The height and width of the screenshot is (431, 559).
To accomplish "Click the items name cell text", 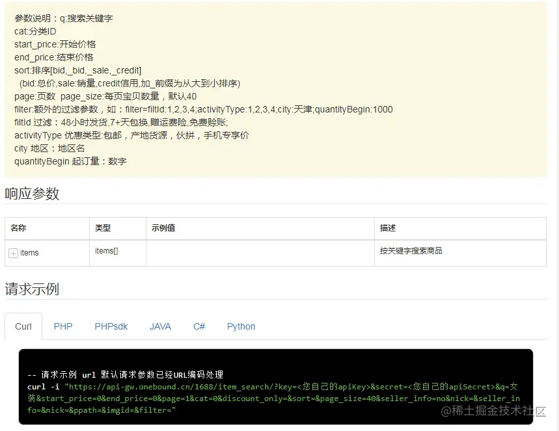I will (29, 253).
